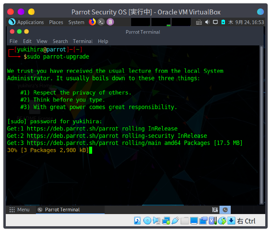This screenshot has height=232, width=271.
Task: Click VirtualBox network adapter icon
Action: coord(166,221)
